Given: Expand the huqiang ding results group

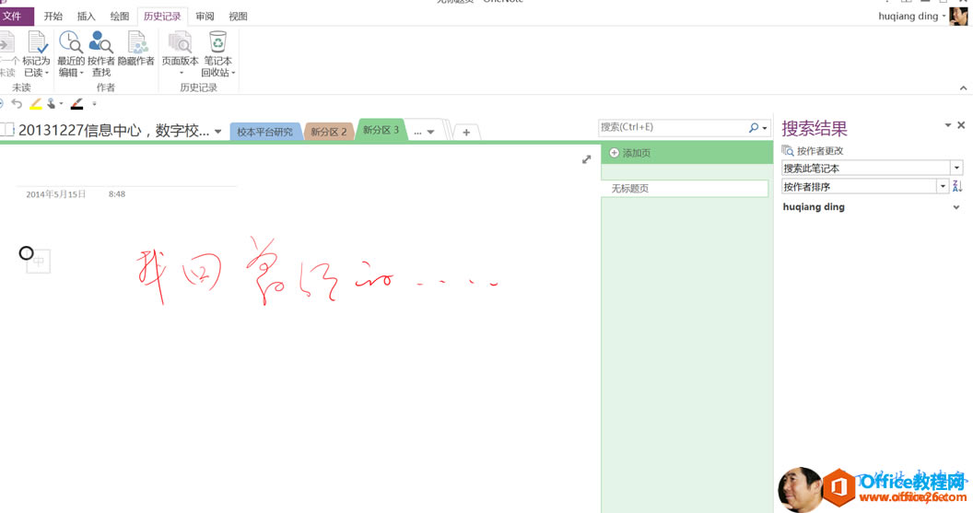Looking at the screenshot, I should coord(956,207).
